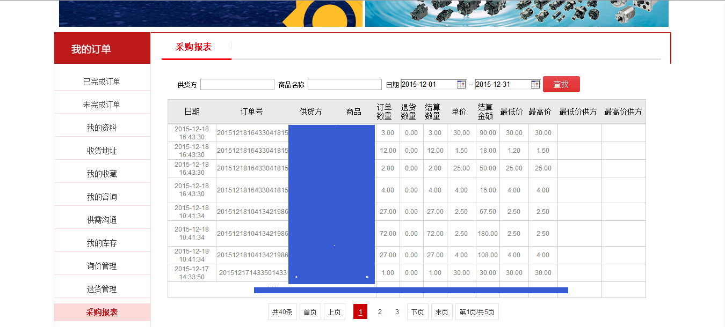Jump to 末页 last page
The height and width of the screenshot is (327, 725).
[441, 312]
